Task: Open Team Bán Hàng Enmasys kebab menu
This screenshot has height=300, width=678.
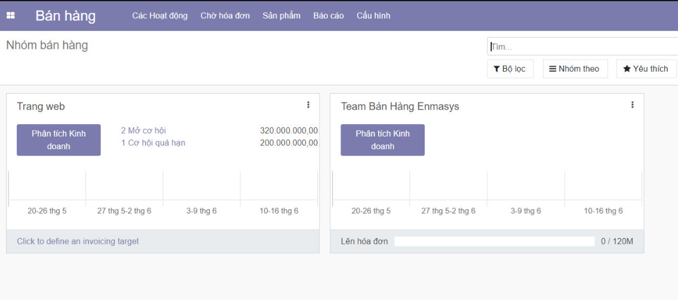Action: (632, 105)
